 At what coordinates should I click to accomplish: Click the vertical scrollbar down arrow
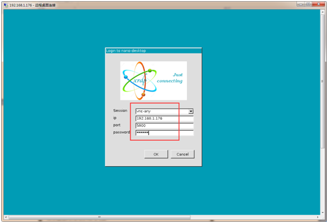pos(322,212)
